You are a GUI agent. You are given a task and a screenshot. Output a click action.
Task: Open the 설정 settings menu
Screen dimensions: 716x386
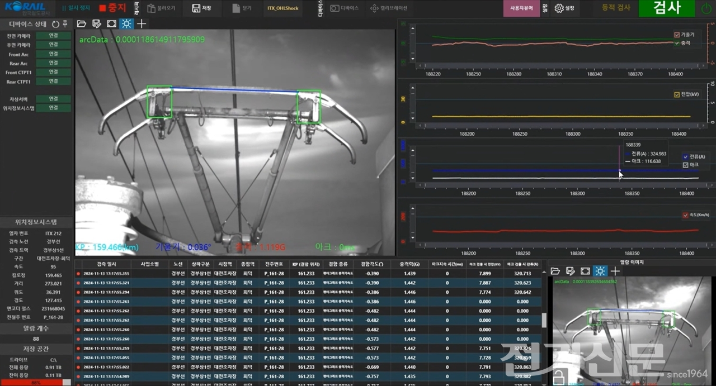click(564, 8)
